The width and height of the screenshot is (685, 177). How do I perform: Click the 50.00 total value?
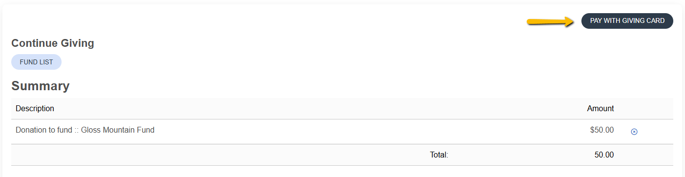[x=604, y=155]
